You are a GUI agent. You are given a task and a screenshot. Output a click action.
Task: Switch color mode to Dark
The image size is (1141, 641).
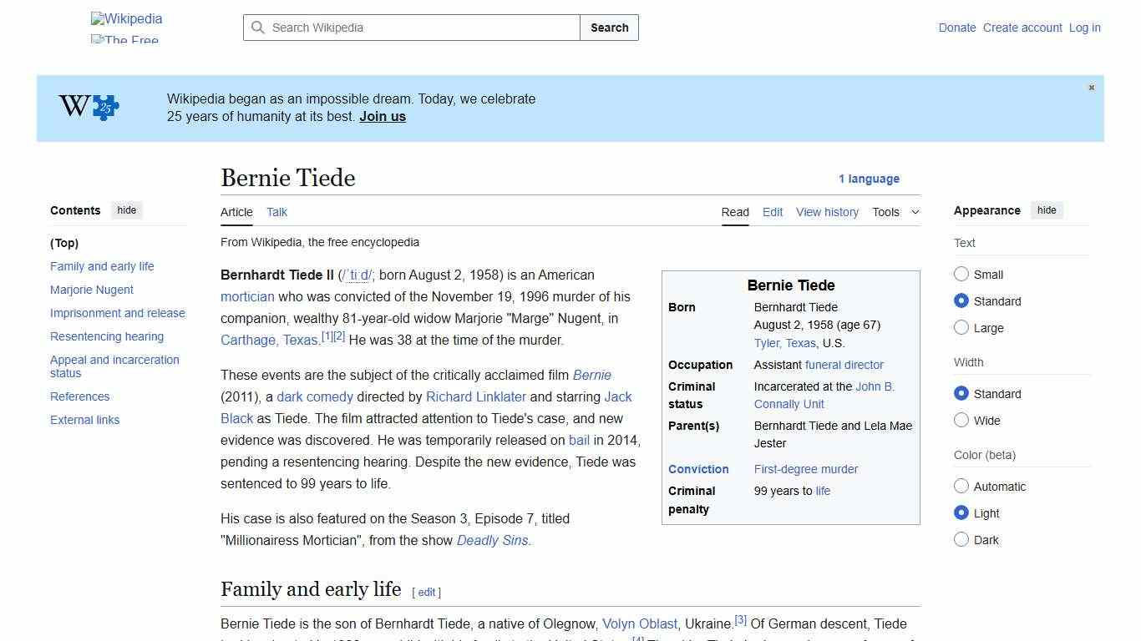[x=961, y=540]
